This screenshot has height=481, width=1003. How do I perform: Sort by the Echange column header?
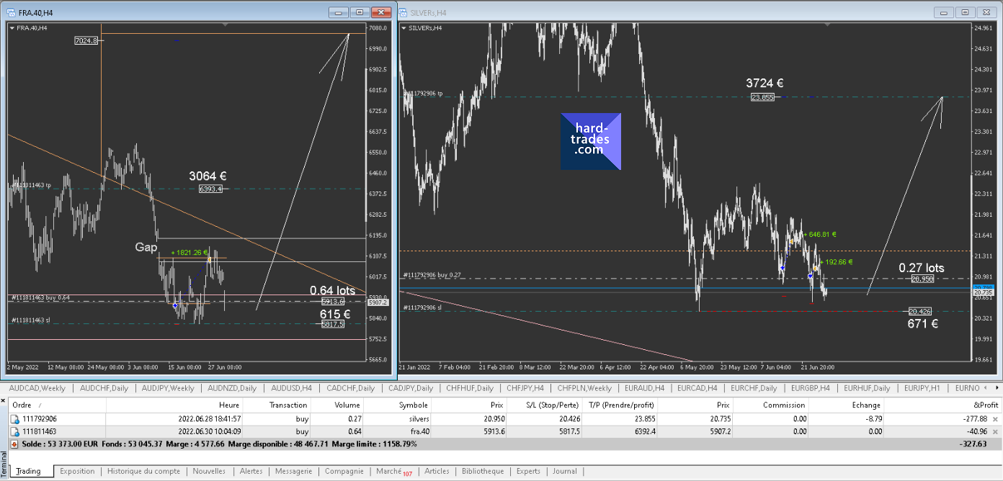[x=846, y=405]
